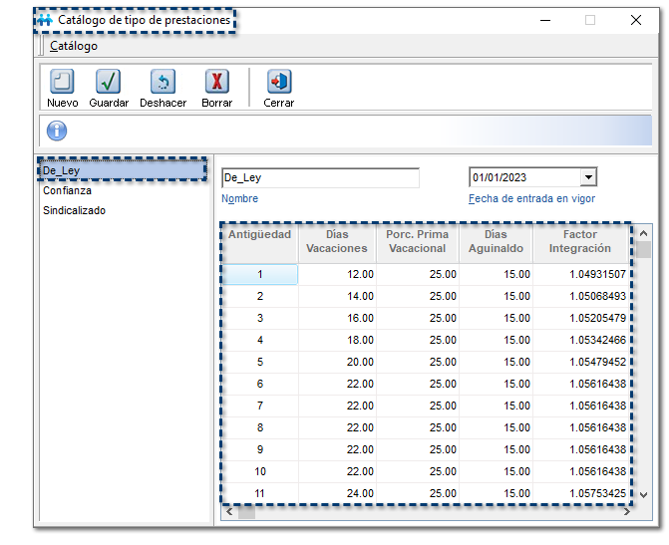Click Días Aguinaldo cell for row 5

click(x=496, y=362)
